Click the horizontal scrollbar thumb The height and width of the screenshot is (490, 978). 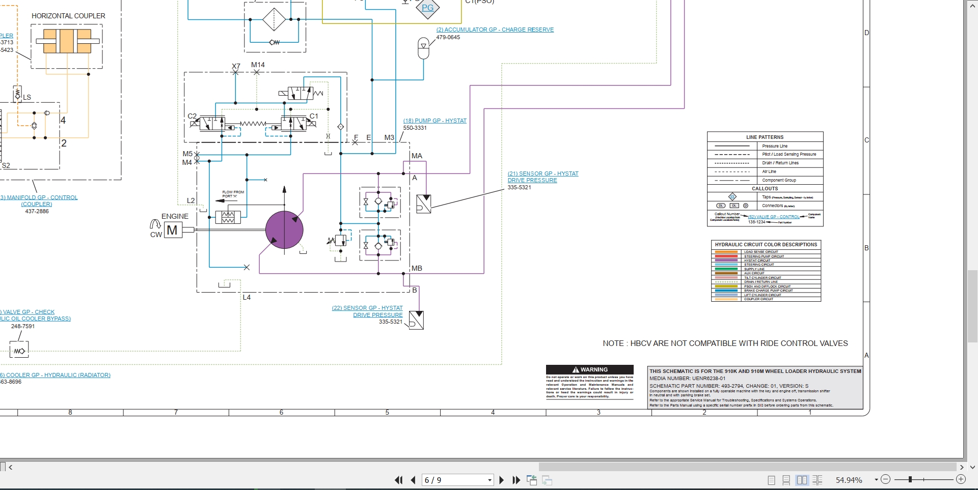747,467
